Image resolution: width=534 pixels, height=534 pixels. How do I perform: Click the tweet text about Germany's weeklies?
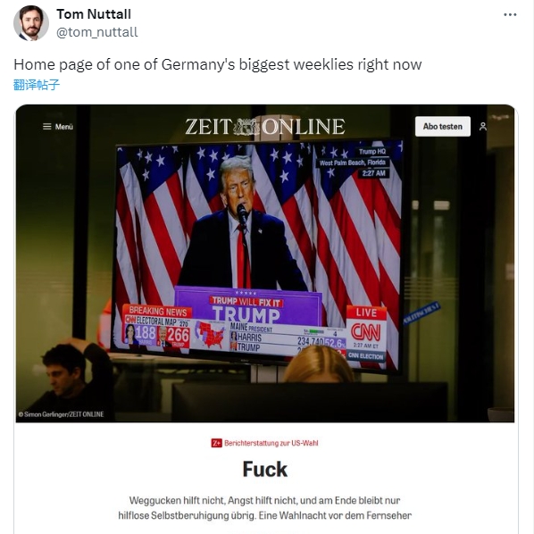[218, 64]
